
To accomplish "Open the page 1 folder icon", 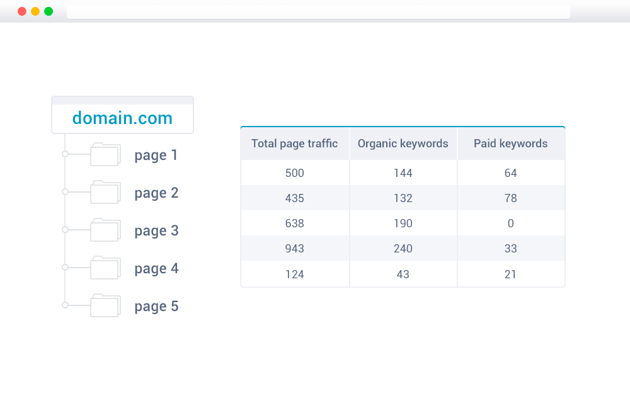I will [105, 154].
